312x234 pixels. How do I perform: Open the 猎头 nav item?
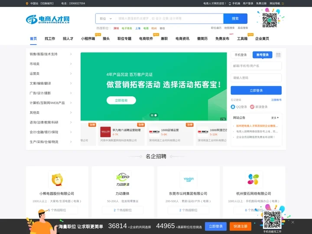click(x=106, y=39)
